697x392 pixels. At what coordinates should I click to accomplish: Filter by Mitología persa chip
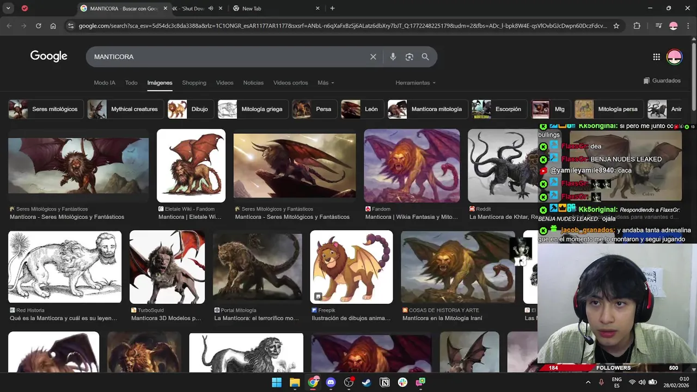click(609, 109)
